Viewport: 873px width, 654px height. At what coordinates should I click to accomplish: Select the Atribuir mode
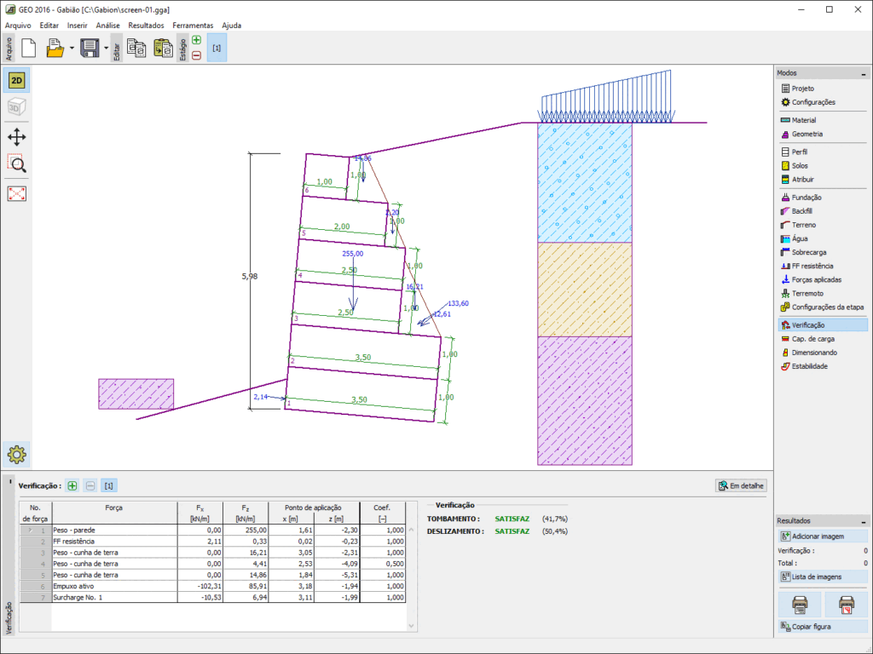point(823,180)
